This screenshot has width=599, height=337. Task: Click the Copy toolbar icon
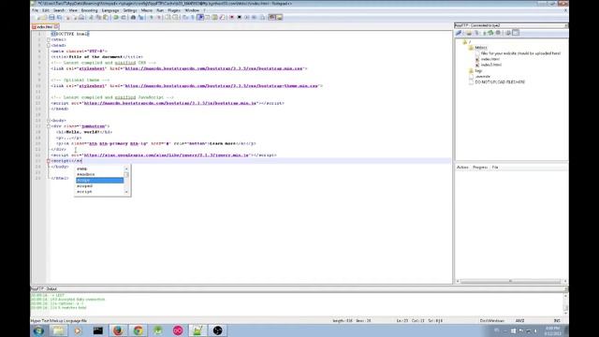[98, 17]
